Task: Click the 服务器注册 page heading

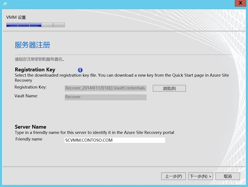Action: tap(32, 45)
